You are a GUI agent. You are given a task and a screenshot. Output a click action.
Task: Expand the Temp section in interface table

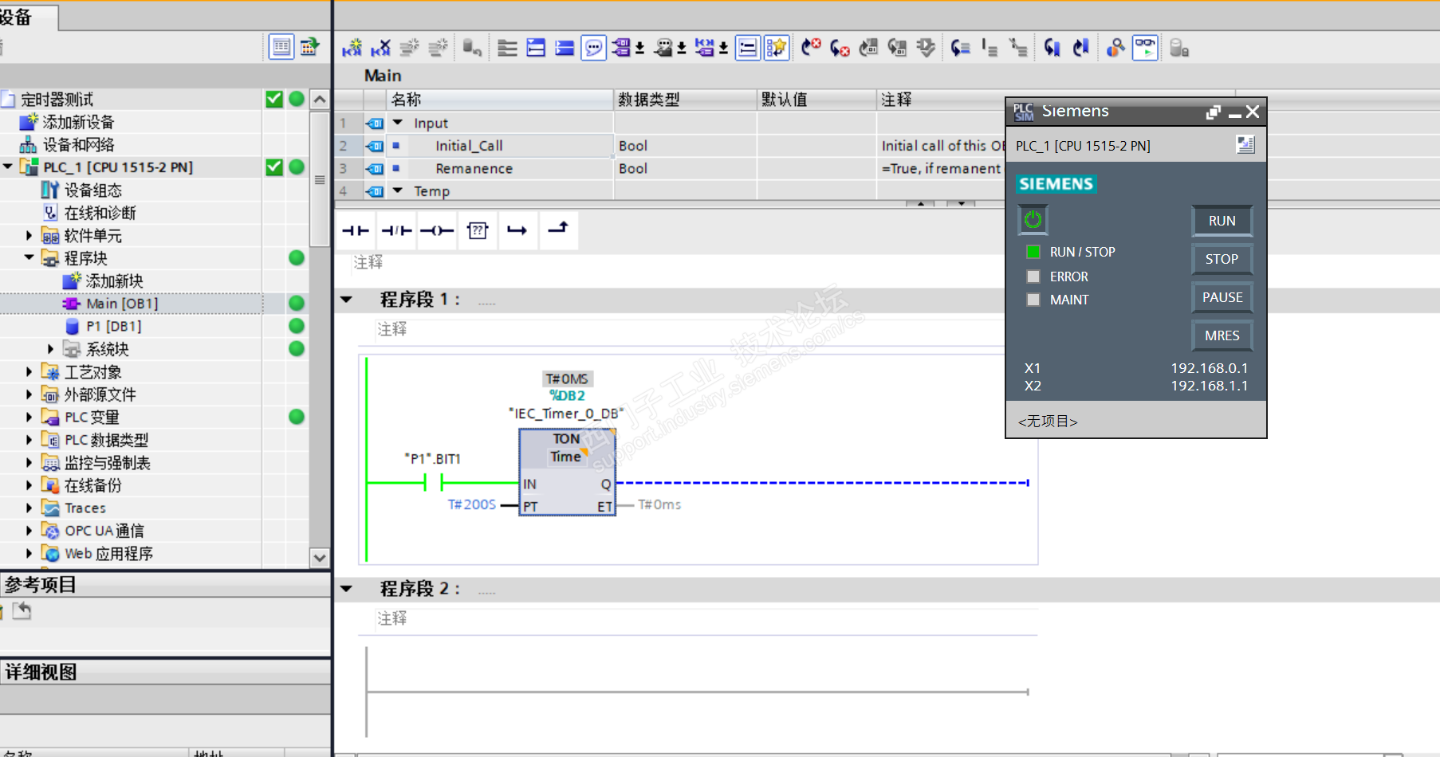[x=398, y=190]
